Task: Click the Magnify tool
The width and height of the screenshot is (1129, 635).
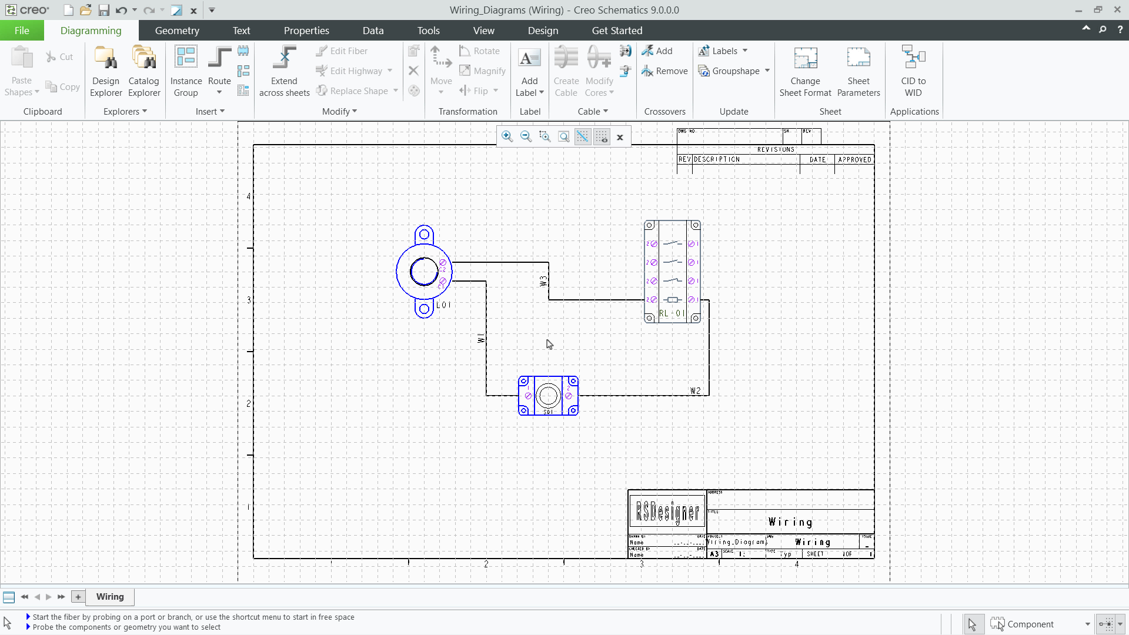Action: [482, 71]
